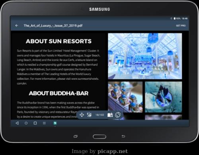199x155 pixels.
Task: Switch to open-book reading mode icon
Action: (110, 115)
